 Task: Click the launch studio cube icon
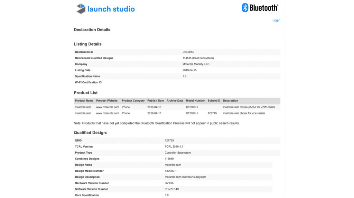80,9
